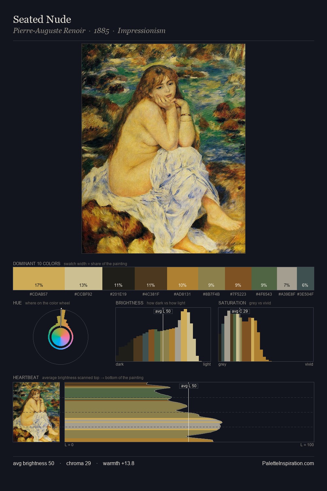
Task: Click the 'chroma 29' footer stat
Action: (x=78, y=463)
